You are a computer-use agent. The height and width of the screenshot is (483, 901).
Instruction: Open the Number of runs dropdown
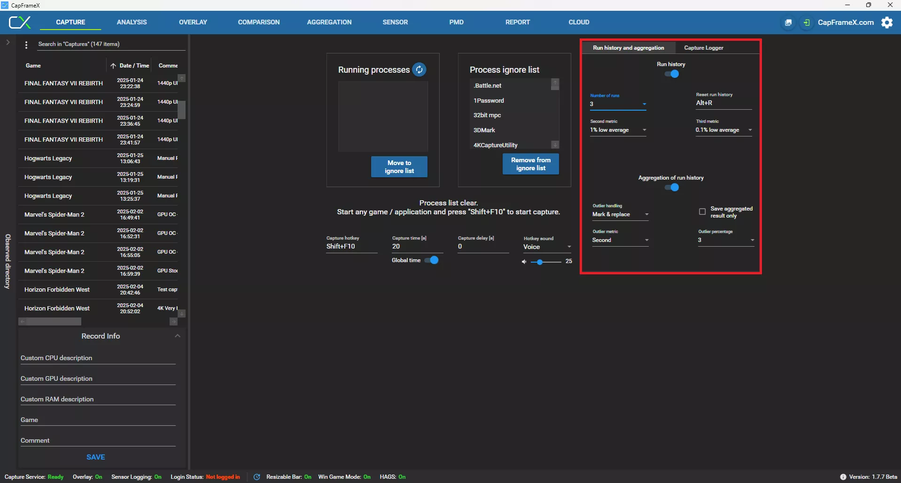point(618,104)
